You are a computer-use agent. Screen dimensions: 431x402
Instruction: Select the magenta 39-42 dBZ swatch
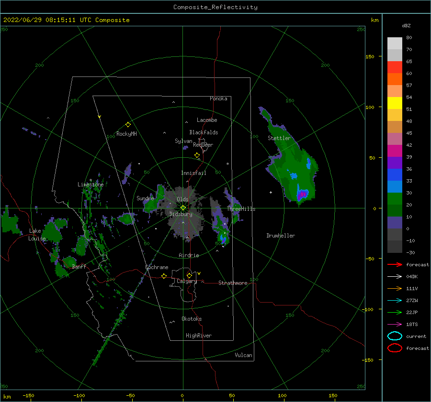(x=395, y=151)
